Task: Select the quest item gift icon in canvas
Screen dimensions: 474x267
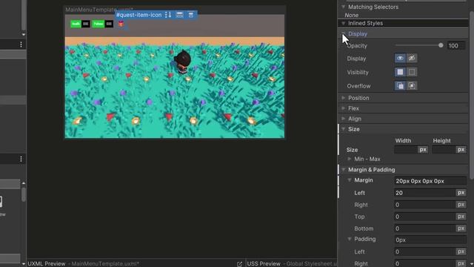Action: [121, 24]
